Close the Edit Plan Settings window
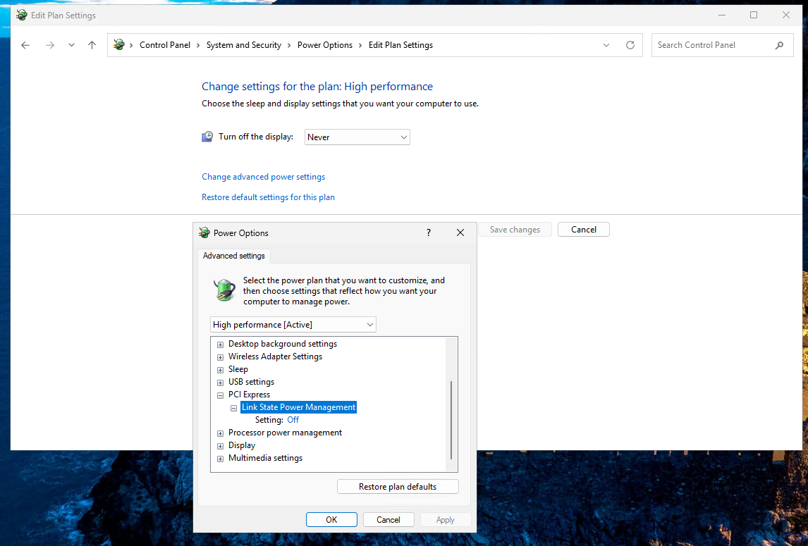The width and height of the screenshot is (808, 546). [786, 15]
